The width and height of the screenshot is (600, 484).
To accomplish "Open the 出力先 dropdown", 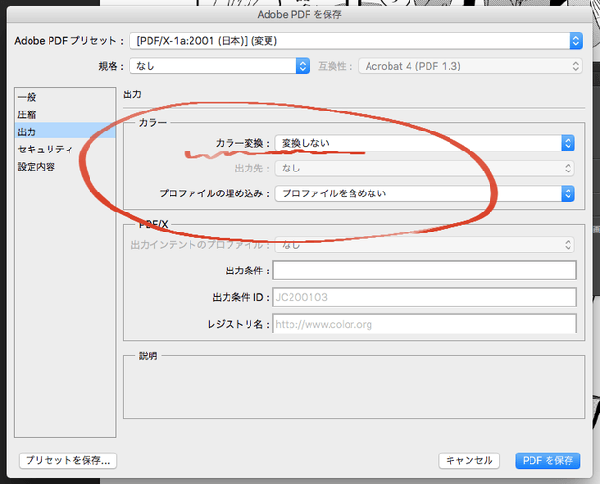I will 425,168.
